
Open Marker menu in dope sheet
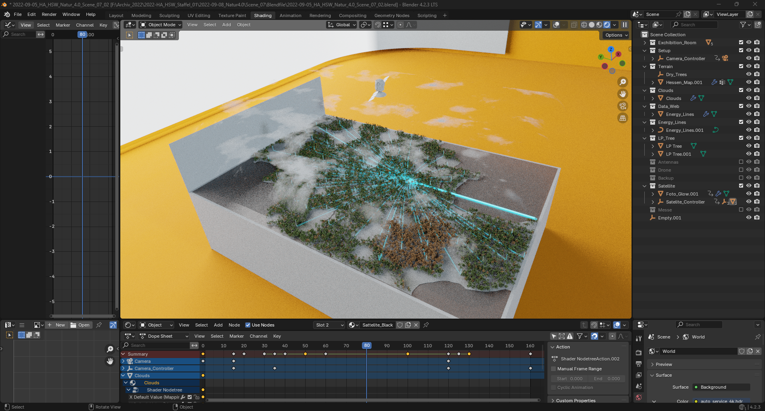236,336
